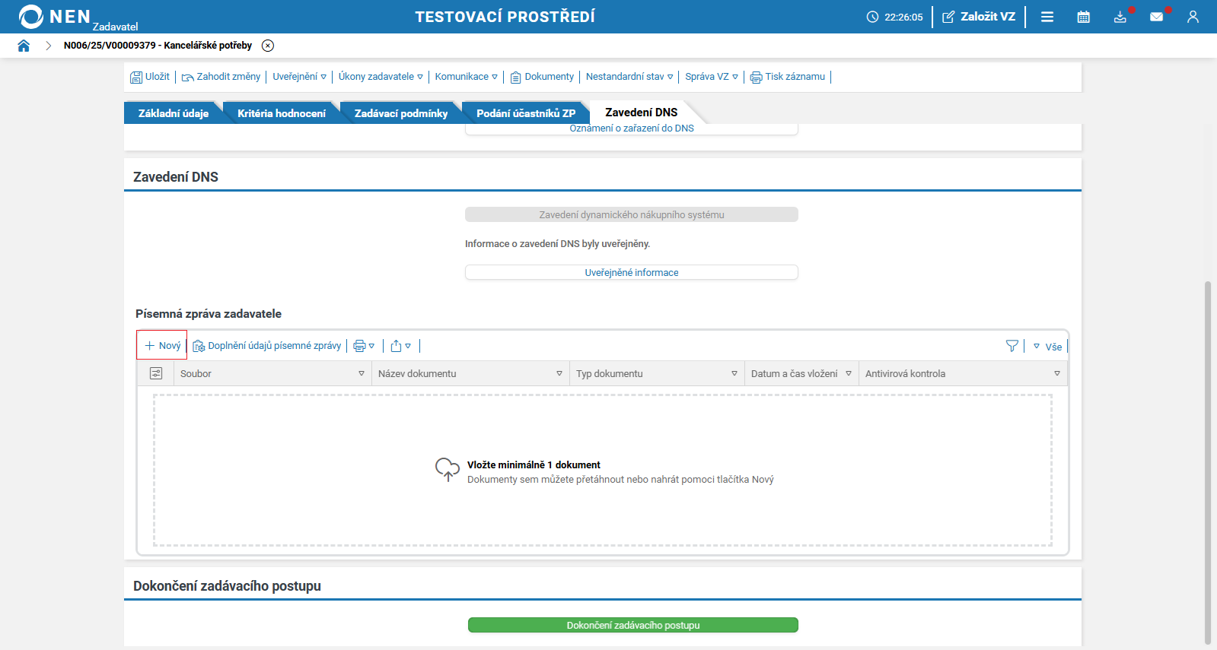The image size is (1217, 650).
Task: Open messages envelope icon
Action: [x=1157, y=17]
